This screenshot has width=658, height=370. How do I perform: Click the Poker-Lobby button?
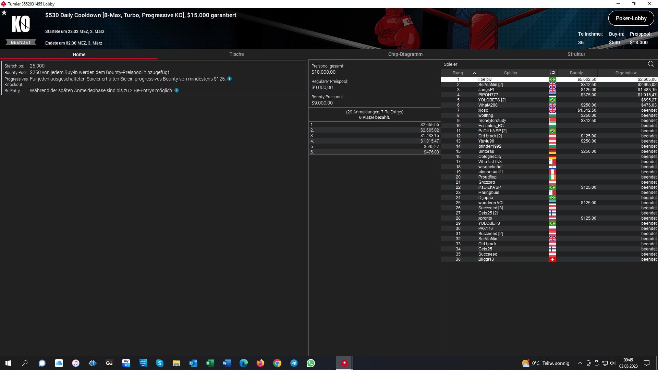[631, 18]
